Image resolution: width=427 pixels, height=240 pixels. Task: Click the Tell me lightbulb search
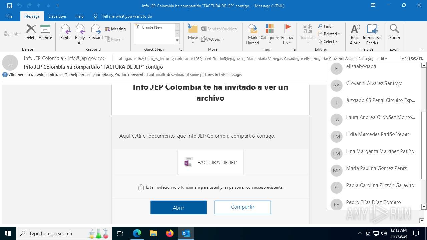(96, 16)
